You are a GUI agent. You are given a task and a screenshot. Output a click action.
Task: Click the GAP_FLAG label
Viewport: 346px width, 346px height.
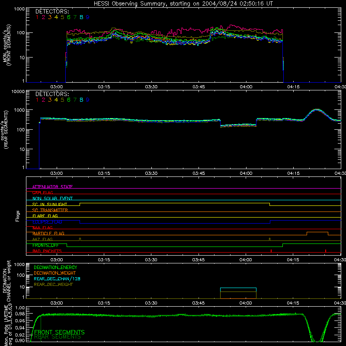click(x=42, y=192)
